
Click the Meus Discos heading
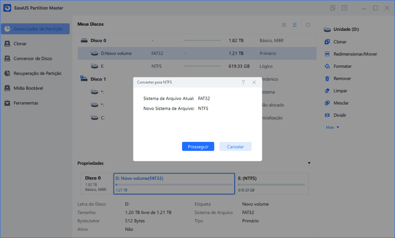[90, 24]
